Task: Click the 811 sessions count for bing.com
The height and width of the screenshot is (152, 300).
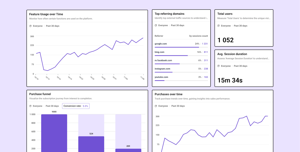Action: 206,52
